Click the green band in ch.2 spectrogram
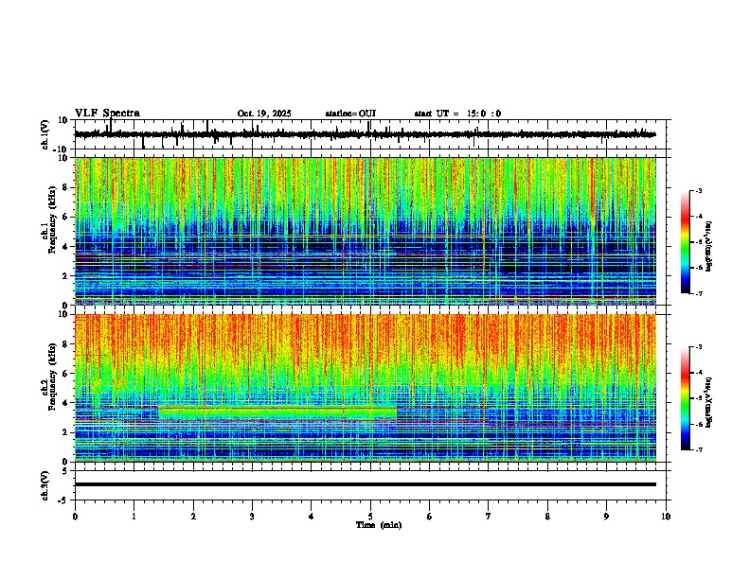Image resolution: width=750 pixels, height=579 pixels. click(x=277, y=413)
